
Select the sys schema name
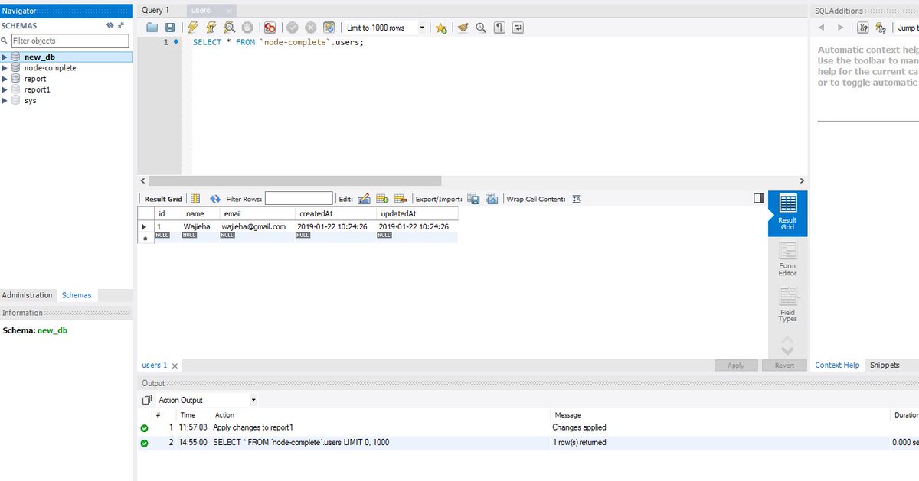tap(30, 100)
